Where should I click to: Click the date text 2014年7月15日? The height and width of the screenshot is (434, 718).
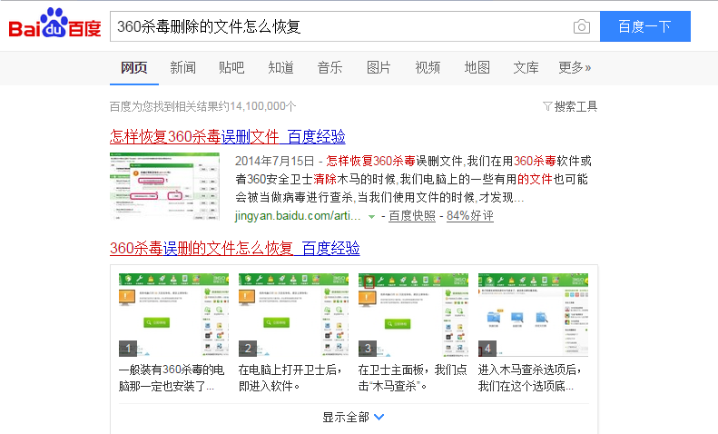274,161
